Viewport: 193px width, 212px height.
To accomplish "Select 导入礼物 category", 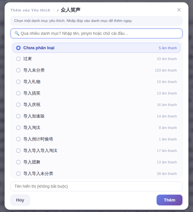I will [18, 82].
